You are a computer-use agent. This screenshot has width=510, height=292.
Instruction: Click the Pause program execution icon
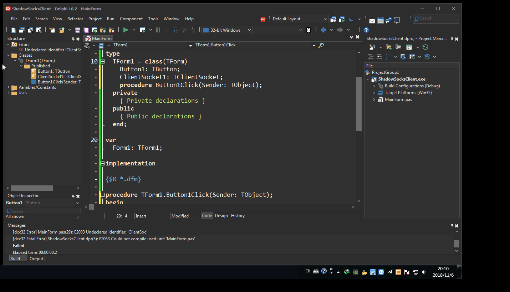tap(158, 30)
